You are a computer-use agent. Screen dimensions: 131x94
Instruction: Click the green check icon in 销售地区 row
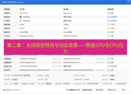point(108,32)
